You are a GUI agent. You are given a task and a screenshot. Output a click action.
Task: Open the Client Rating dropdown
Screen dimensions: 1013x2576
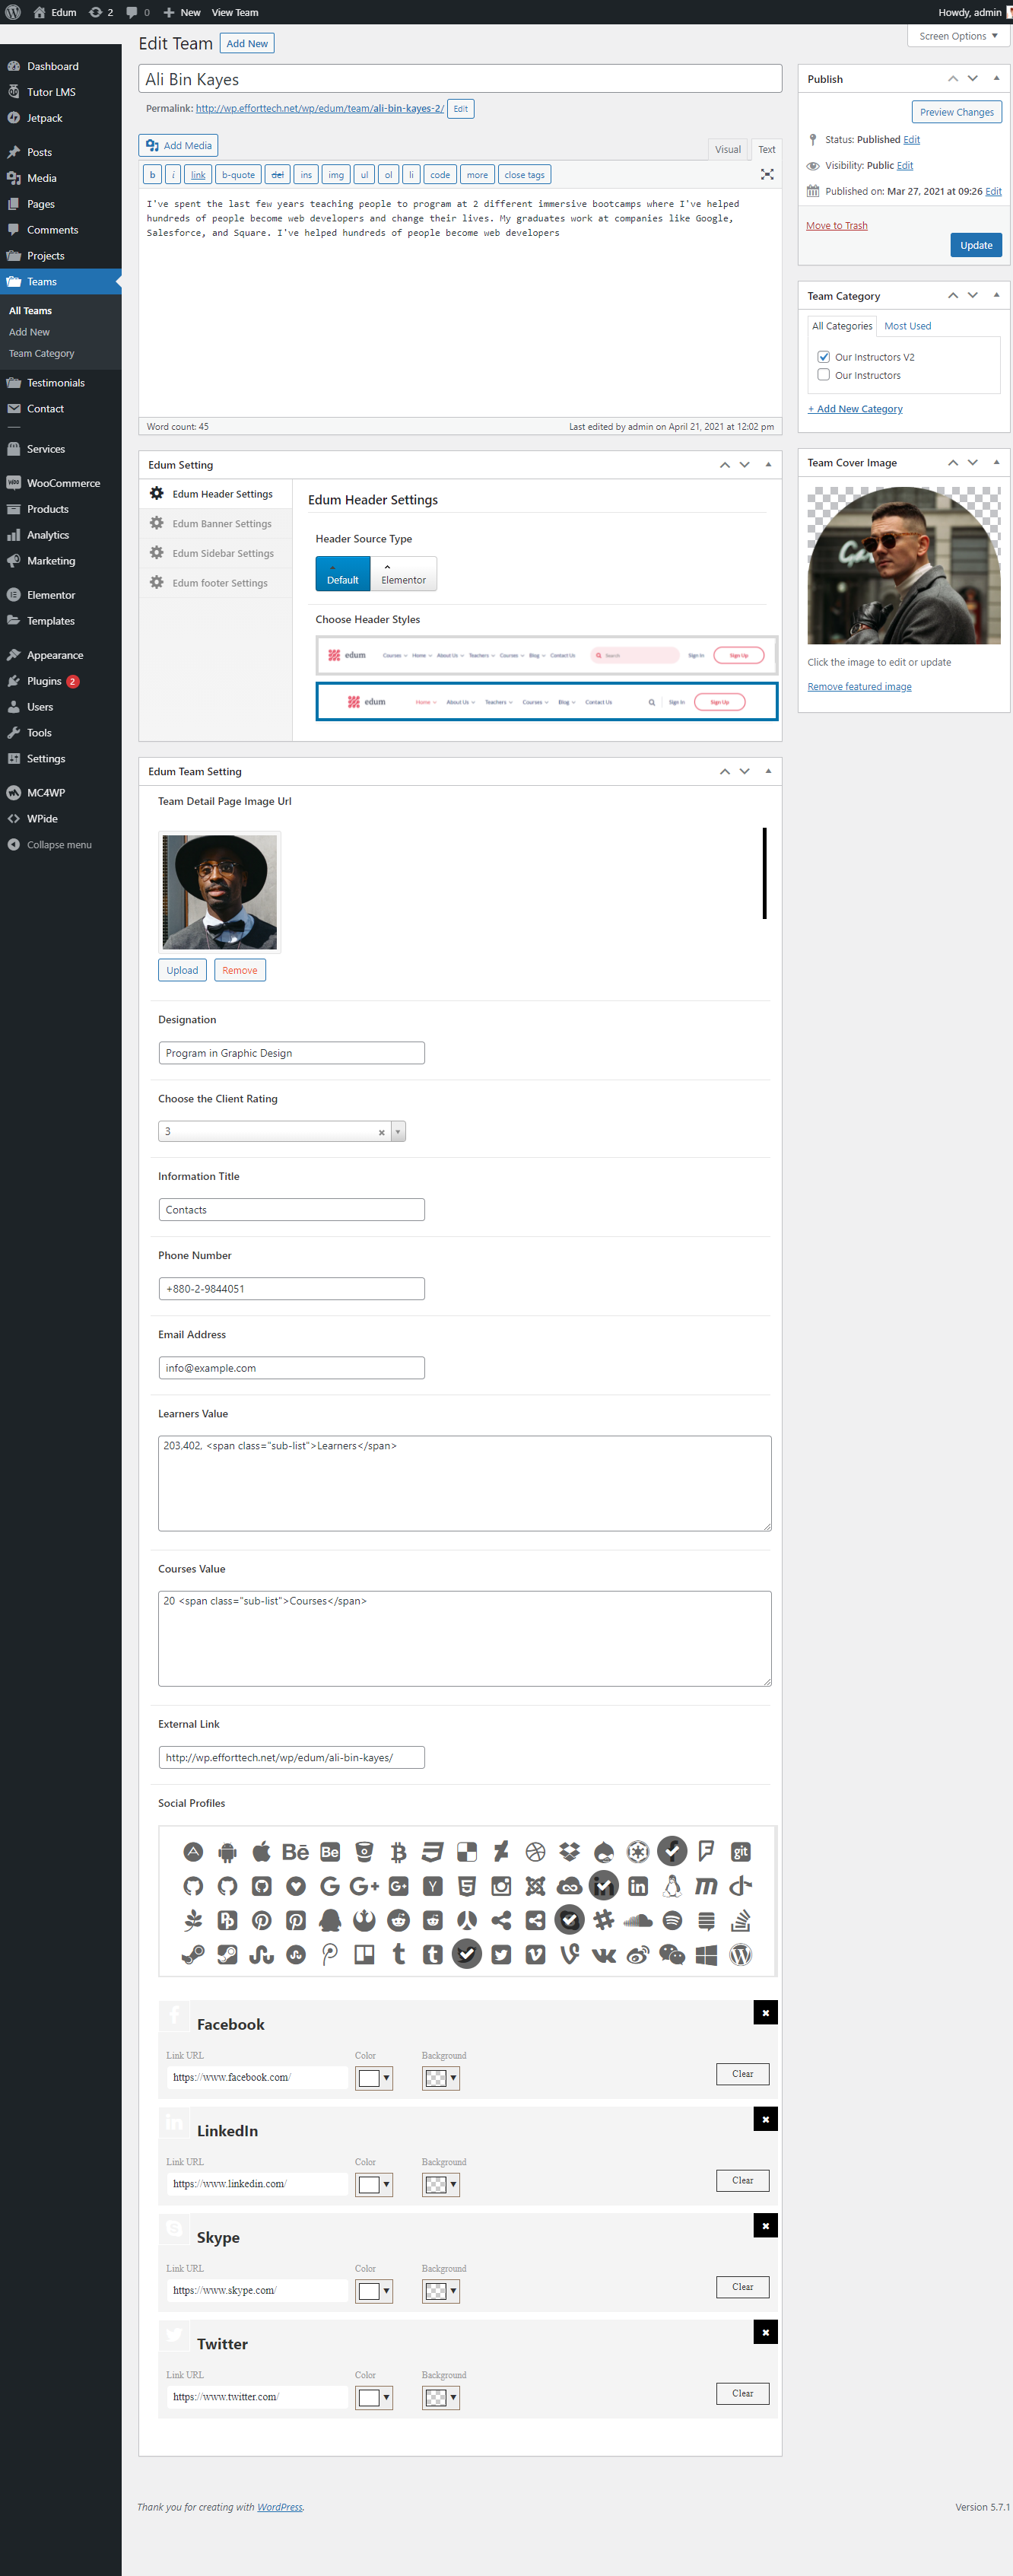point(398,1132)
